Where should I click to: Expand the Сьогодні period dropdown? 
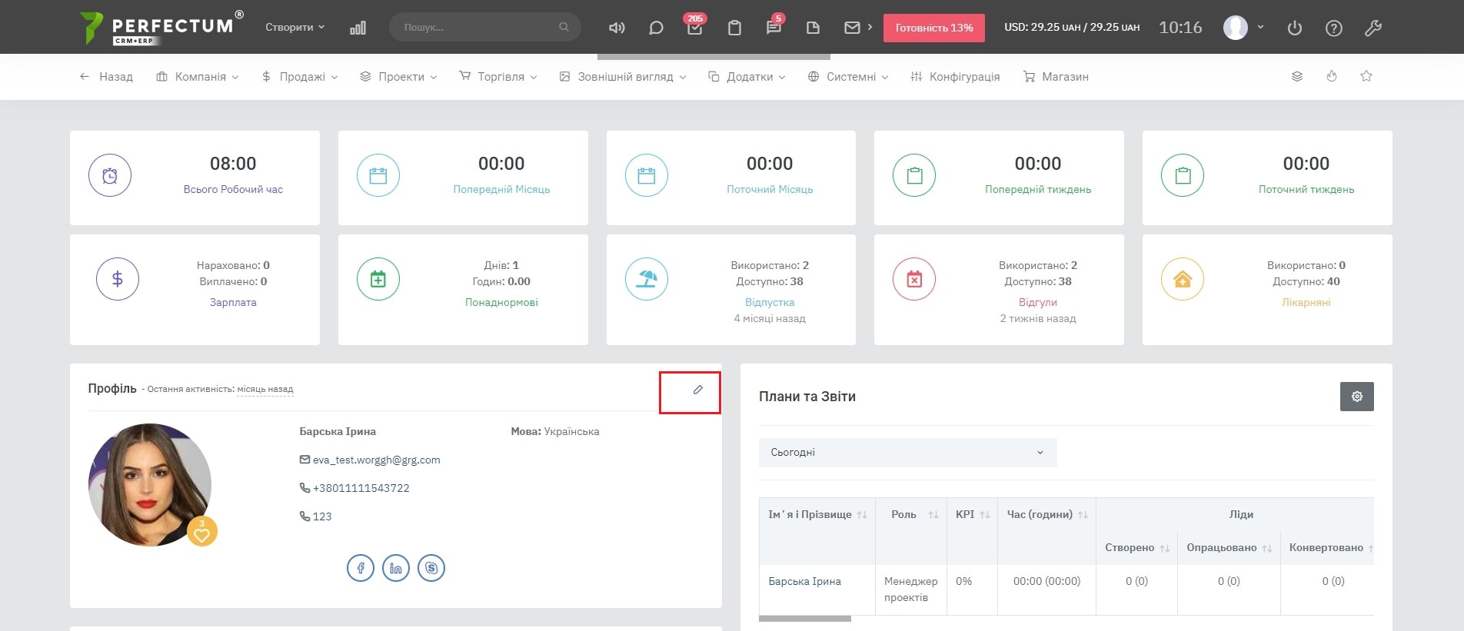[907, 453]
